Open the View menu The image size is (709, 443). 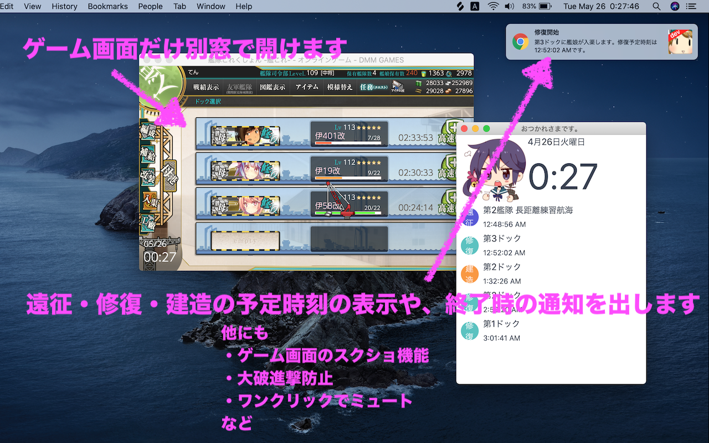(33, 6)
